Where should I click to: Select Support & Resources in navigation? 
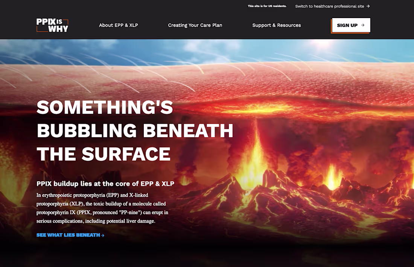click(x=277, y=25)
